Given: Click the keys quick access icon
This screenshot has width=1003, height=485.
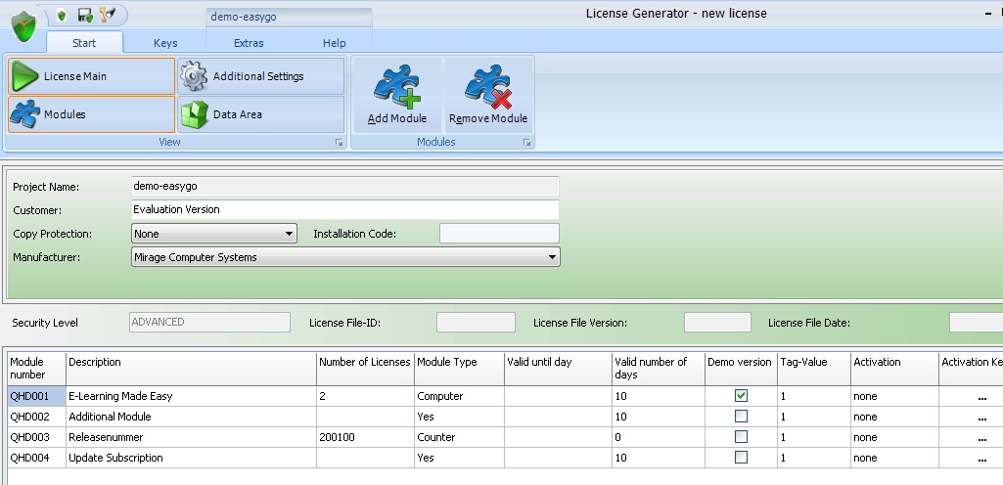Looking at the screenshot, I should tap(108, 15).
